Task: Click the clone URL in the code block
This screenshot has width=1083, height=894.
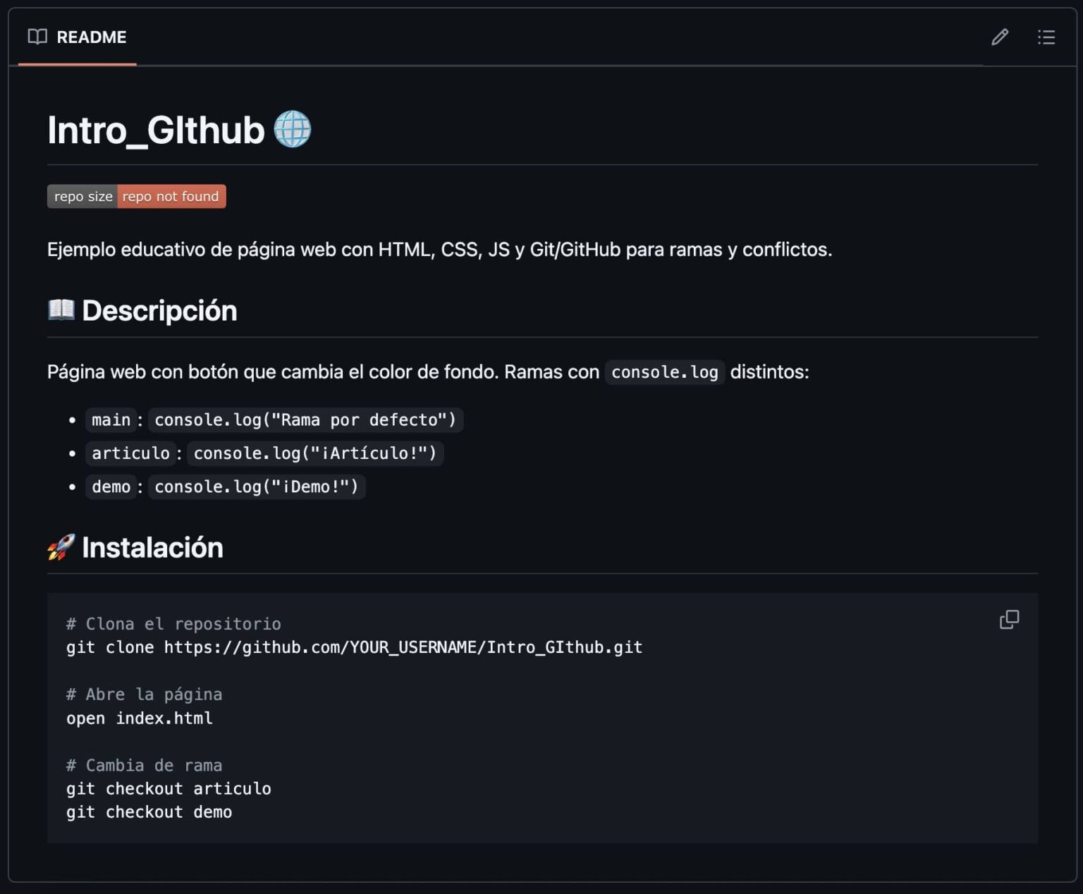Action: coord(402,647)
